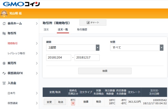Click the start date field 20181204
168x109 pixels.
point(59,57)
